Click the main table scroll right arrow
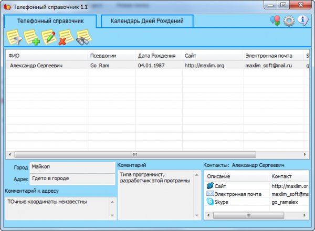The width and height of the screenshot is (315, 231). coord(304,154)
